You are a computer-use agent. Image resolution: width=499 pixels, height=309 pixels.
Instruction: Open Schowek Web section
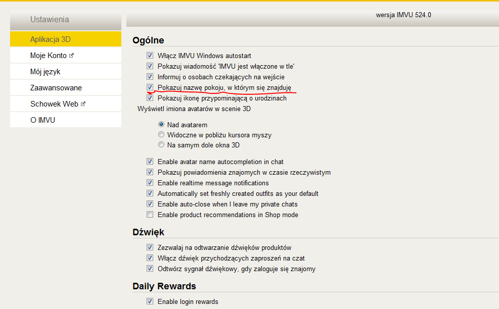(x=66, y=104)
